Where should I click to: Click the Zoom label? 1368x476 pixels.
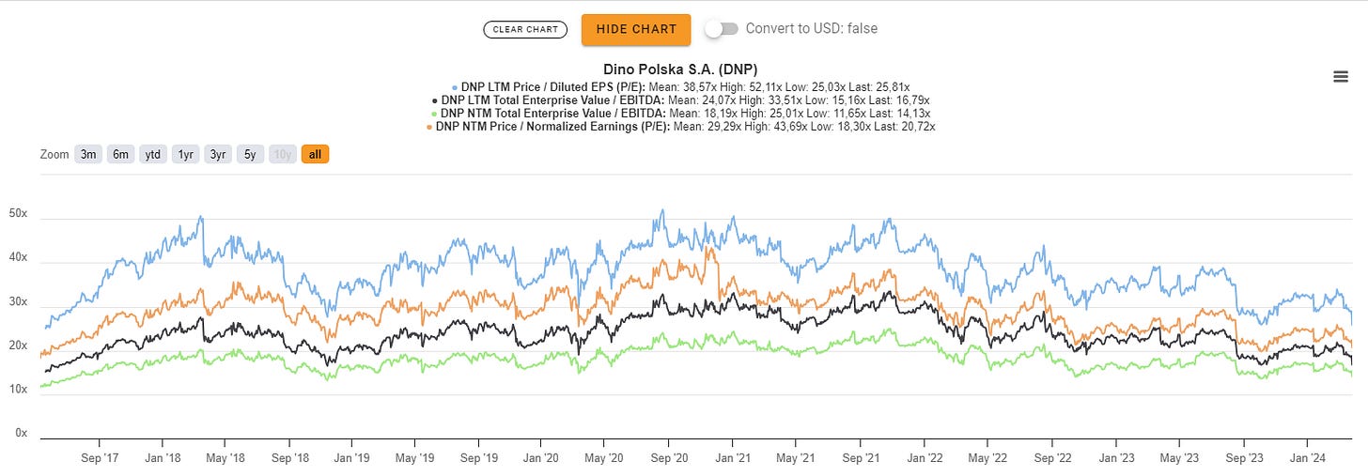(54, 154)
